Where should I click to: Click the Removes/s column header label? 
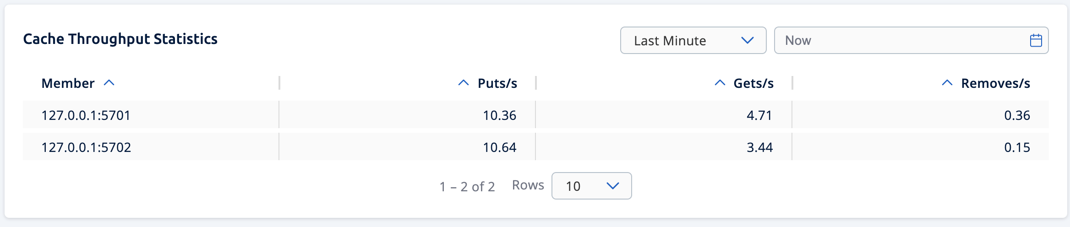[x=995, y=83]
